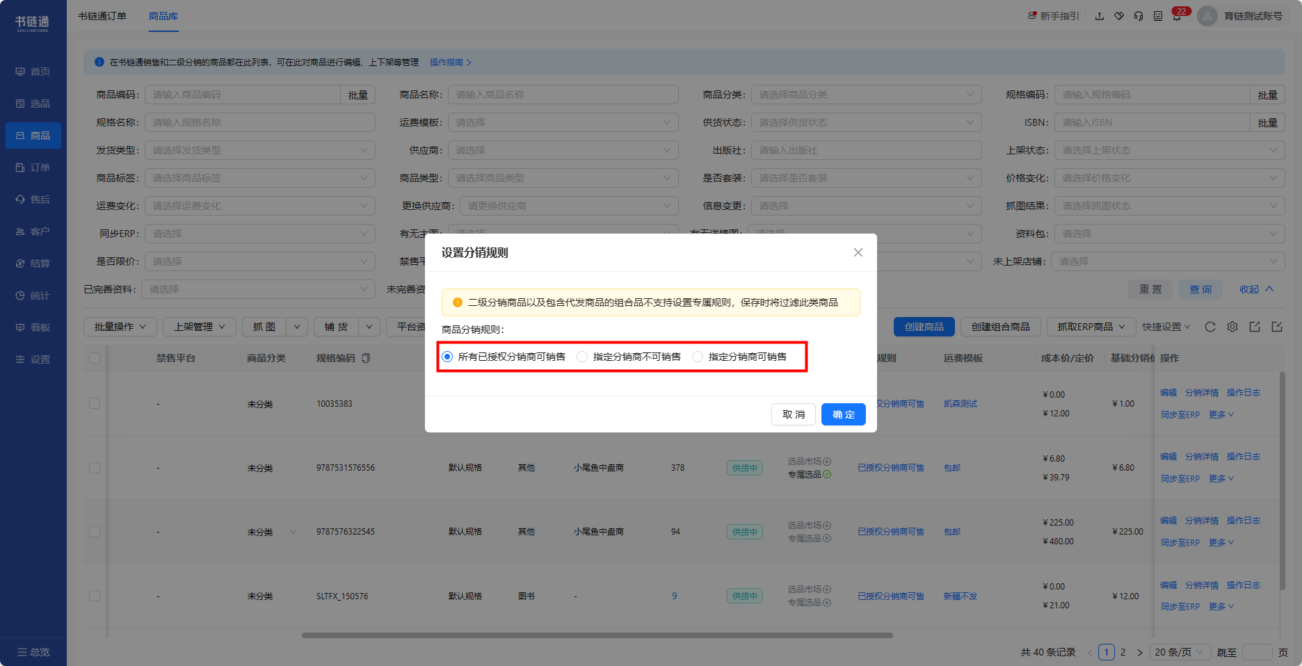1302x666 pixels.
Task: Open 售后 in the sidebar
Action: click(33, 200)
